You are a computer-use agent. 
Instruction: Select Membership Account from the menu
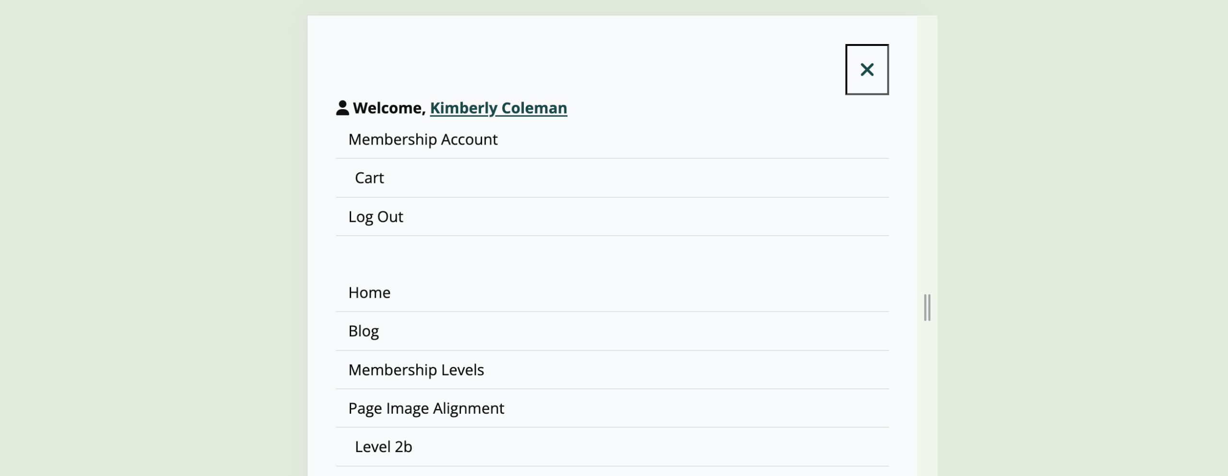point(423,139)
